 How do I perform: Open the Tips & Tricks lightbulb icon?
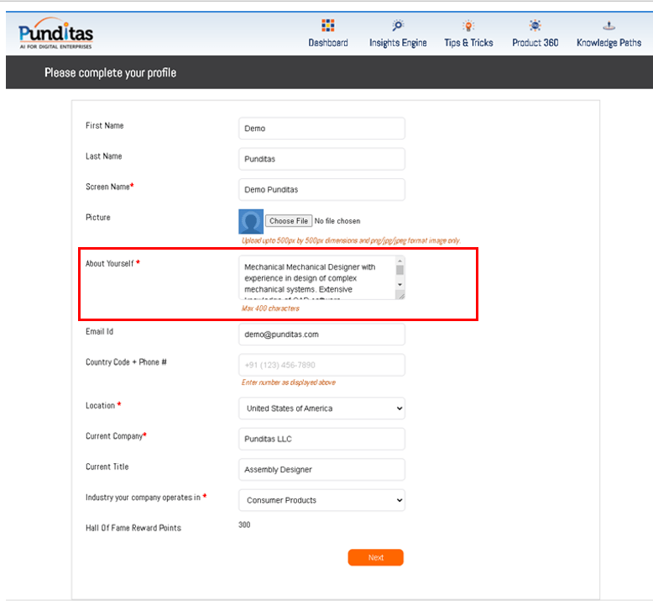tap(468, 26)
